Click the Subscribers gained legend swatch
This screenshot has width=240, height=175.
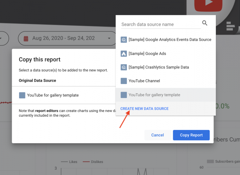[210, 161]
